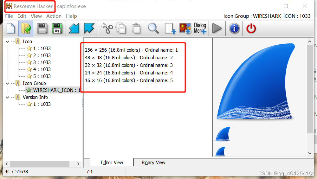317x179 pixels.
Task: Open the Action menu
Action: click(54, 16)
